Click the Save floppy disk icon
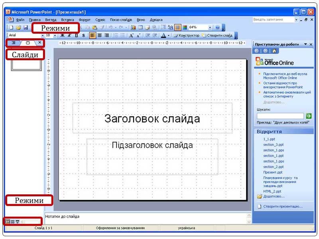 coord(26,27)
